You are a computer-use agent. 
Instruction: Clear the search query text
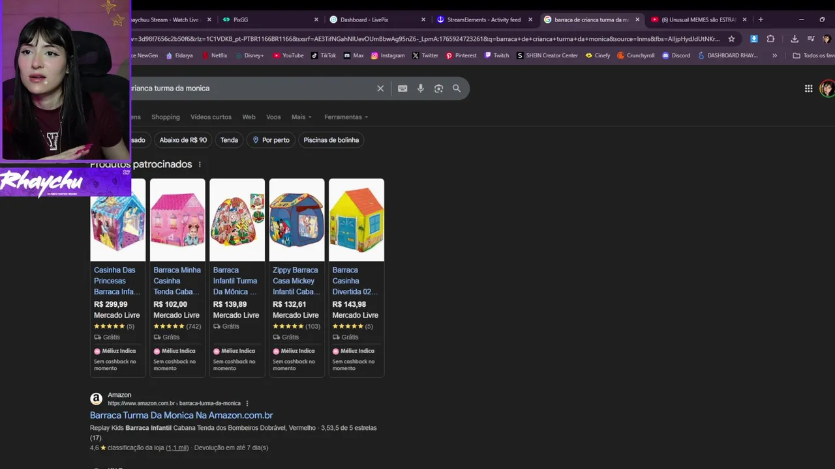pos(380,89)
